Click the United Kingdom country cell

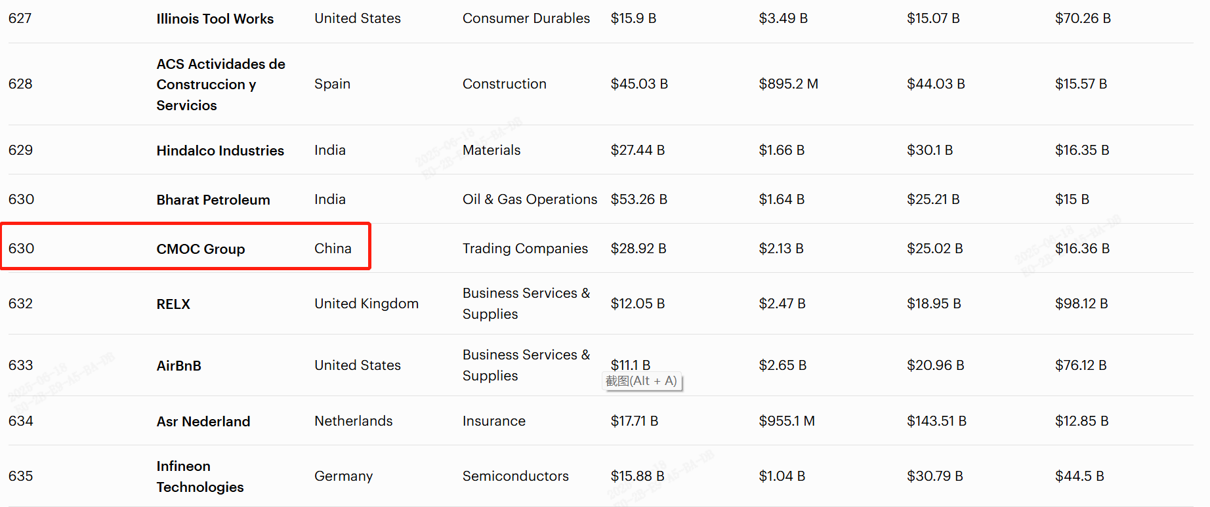point(366,304)
